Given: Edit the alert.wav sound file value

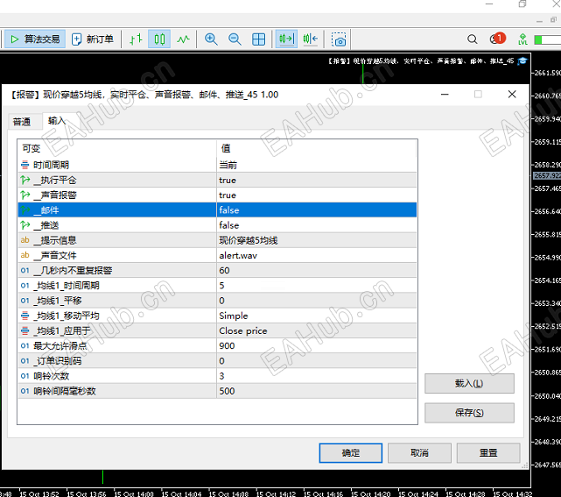Looking at the screenshot, I should [317, 255].
